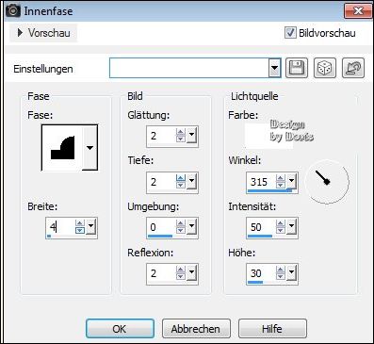Decrease Breite with the down arrow
374x344 pixels.
tap(80, 230)
